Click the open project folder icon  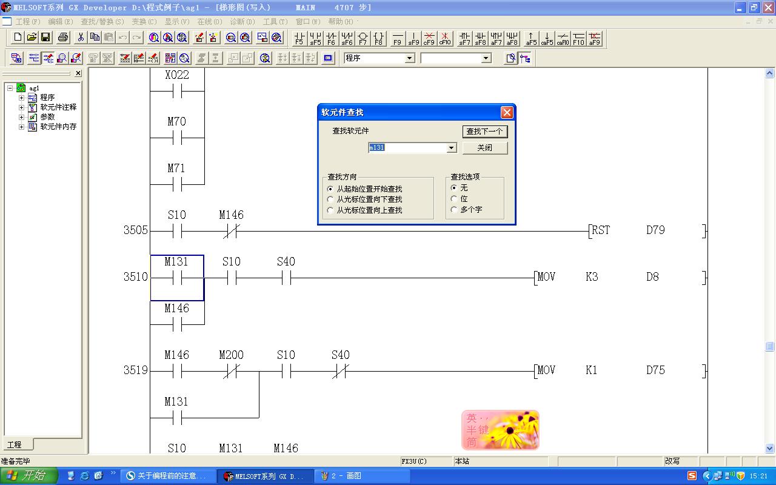pos(32,38)
